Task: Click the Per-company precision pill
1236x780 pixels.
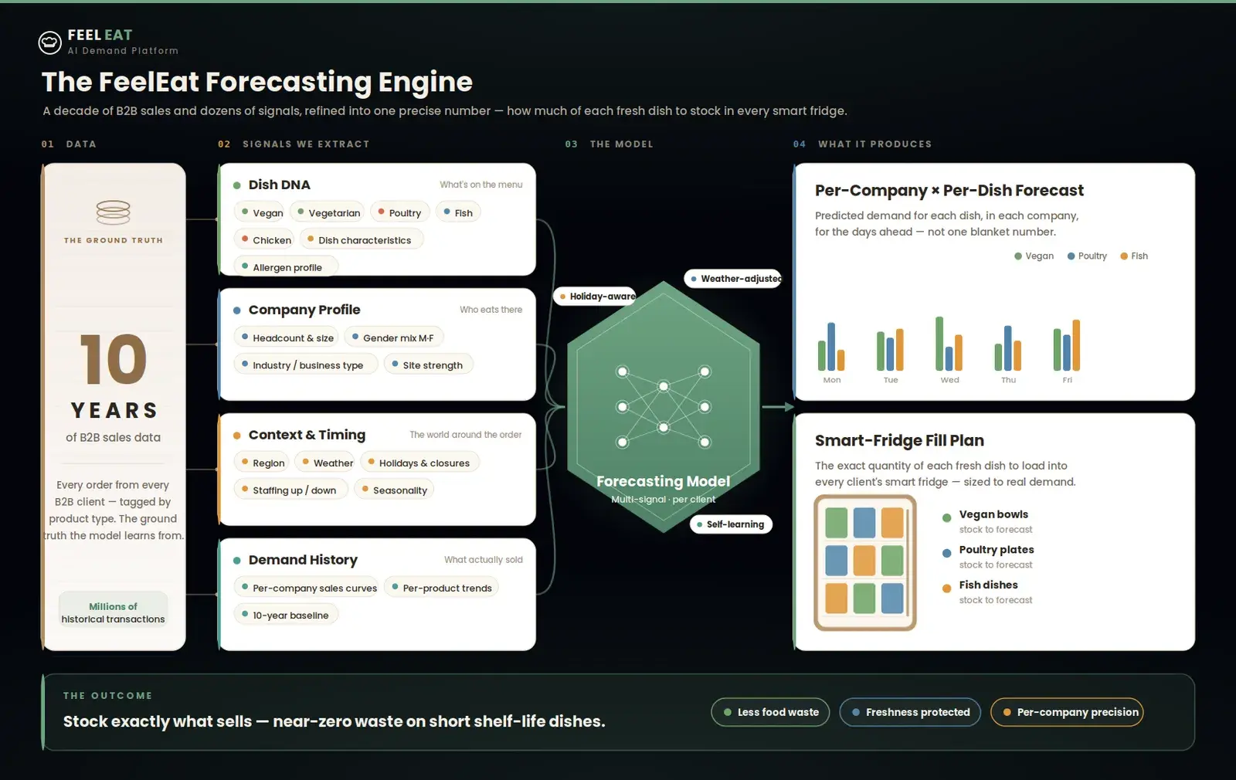Action: [1067, 712]
